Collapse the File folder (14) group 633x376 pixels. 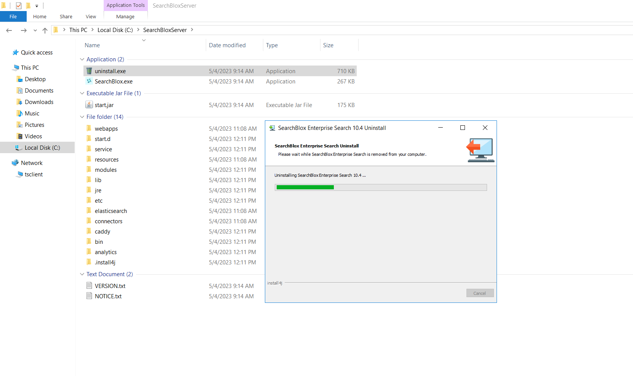coord(82,117)
